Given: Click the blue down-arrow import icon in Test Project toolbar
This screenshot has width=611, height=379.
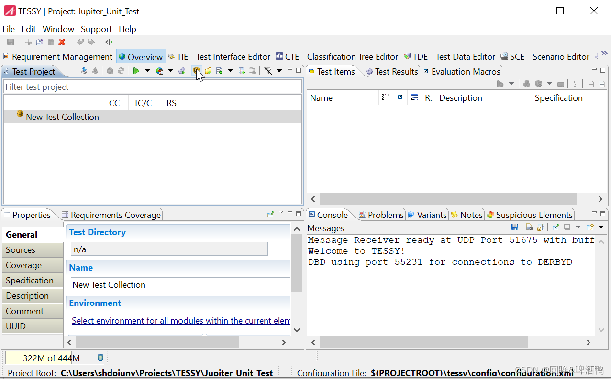Looking at the screenshot, I should (x=84, y=71).
